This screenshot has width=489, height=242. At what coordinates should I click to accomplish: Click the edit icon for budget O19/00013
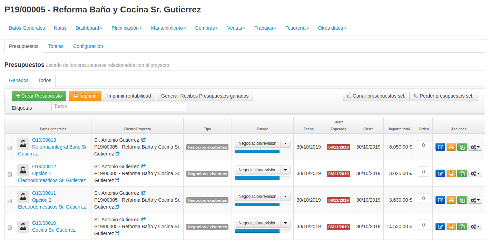440,147
